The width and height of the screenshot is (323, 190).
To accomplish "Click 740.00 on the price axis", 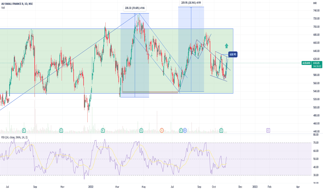I will point(316,10).
